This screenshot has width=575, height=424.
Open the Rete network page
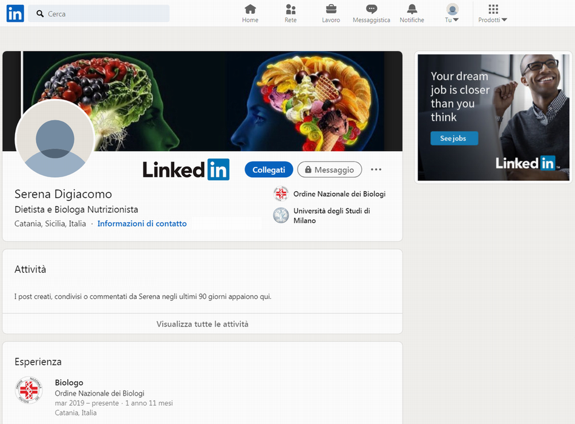tap(291, 13)
